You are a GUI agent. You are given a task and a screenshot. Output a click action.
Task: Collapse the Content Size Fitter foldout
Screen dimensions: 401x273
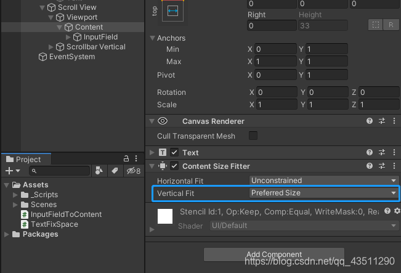[152, 166]
